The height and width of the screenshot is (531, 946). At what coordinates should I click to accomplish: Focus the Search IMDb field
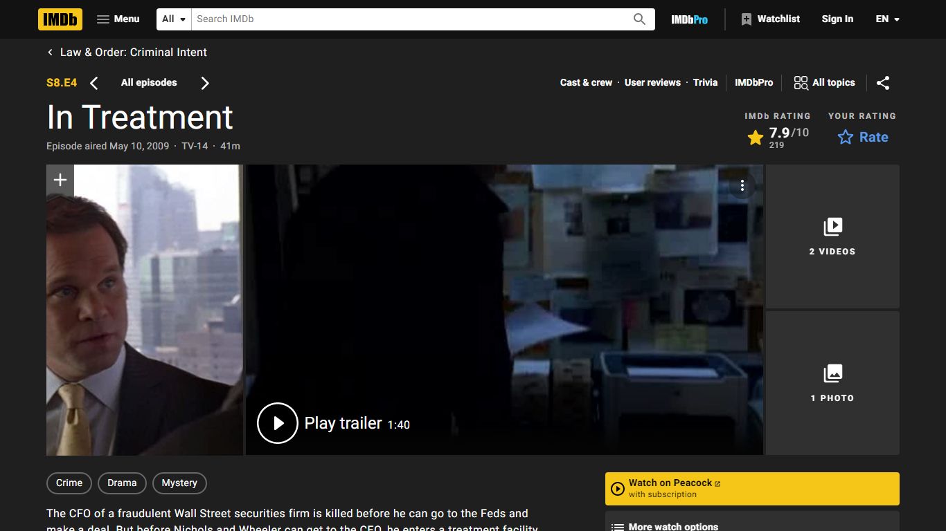click(x=408, y=19)
